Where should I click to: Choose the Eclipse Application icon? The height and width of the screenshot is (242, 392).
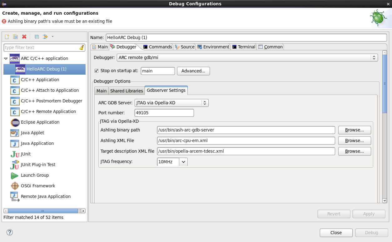point(15,122)
